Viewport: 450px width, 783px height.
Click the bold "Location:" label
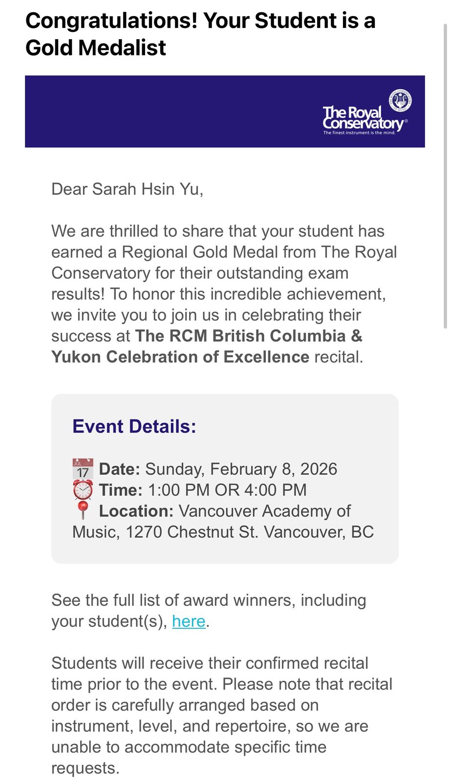pos(136,511)
